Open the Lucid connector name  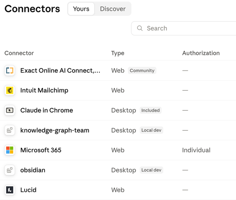[28, 190]
